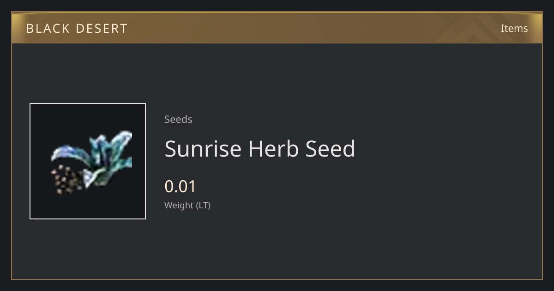This screenshot has width=554, height=291.
Task: Select the Seeds category label
Action: point(178,119)
